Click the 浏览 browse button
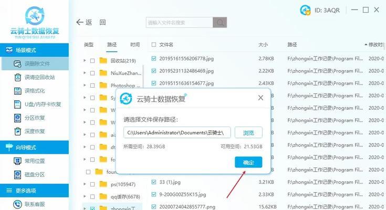Screen dimensions: 386x210 [248, 133]
